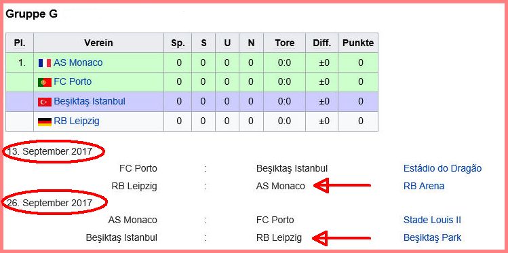508x253 pixels.
Task: Click the circled date 13. September 2017
Action: pyautogui.click(x=50, y=151)
